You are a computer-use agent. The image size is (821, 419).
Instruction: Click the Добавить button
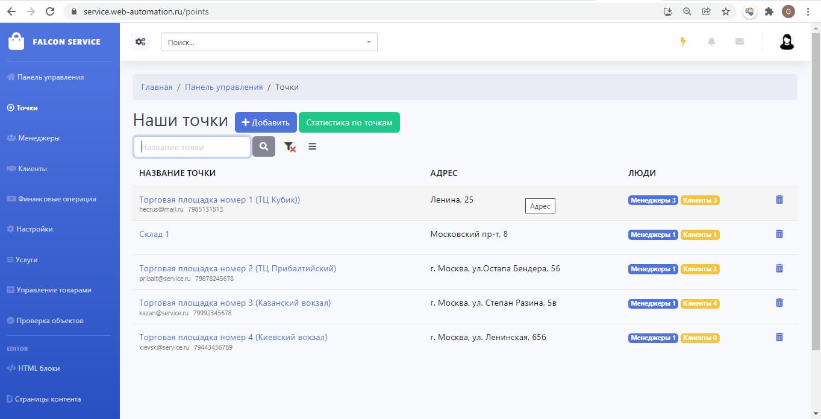tap(266, 122)
